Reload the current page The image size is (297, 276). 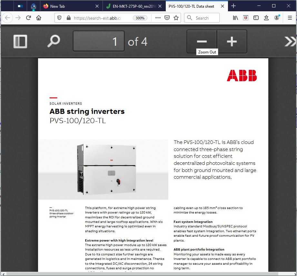point(28,18)
